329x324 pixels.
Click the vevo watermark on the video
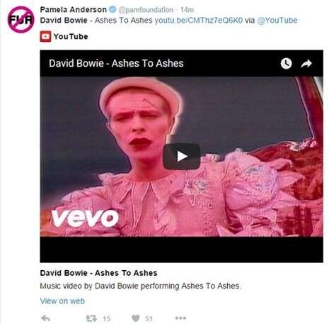(85, 218)
